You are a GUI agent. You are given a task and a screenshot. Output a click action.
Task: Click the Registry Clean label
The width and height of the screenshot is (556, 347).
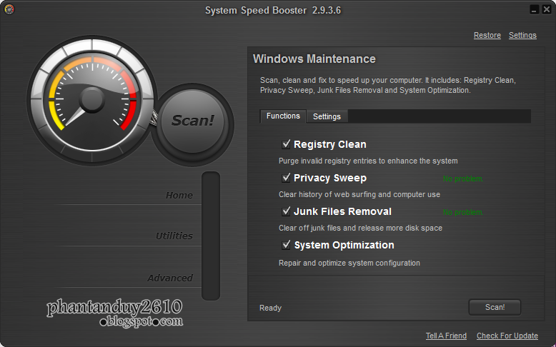pyautogui.click(x=329, y=145)
